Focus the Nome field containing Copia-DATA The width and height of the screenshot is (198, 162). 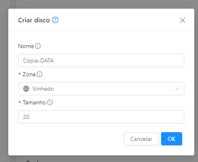(x=101, y=60)
